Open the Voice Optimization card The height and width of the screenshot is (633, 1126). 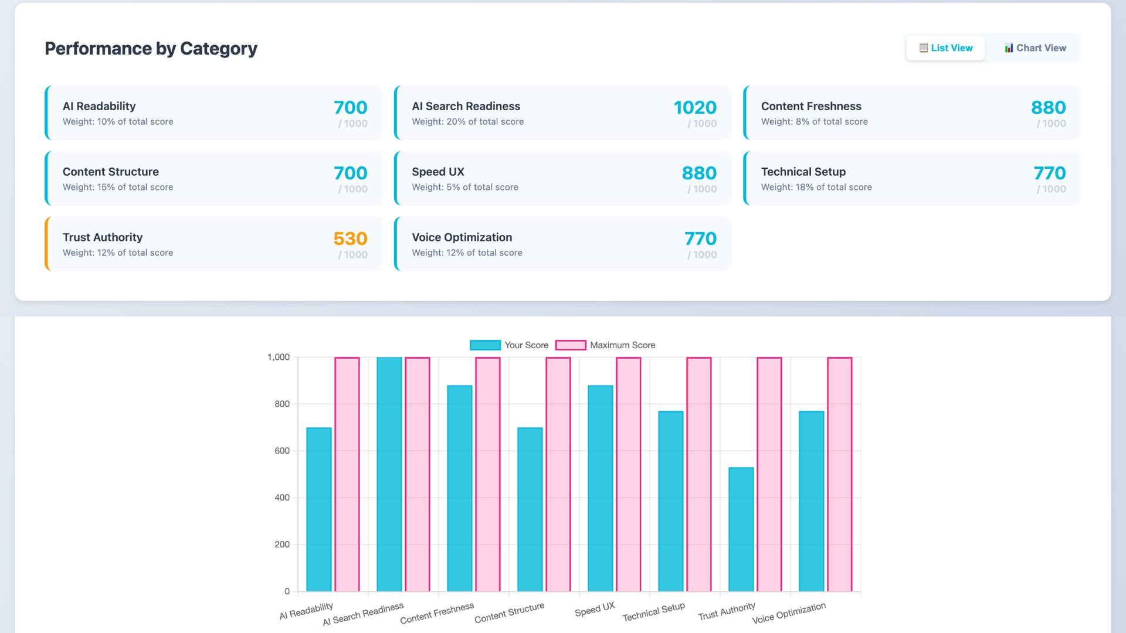click(x=562, y=244)
